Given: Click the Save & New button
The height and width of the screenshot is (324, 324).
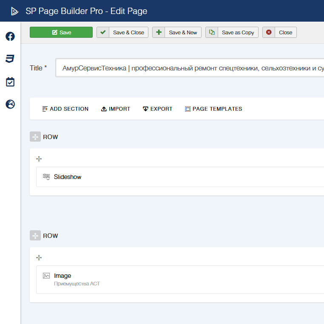Looking at the screenshot, I should (177, 33).
